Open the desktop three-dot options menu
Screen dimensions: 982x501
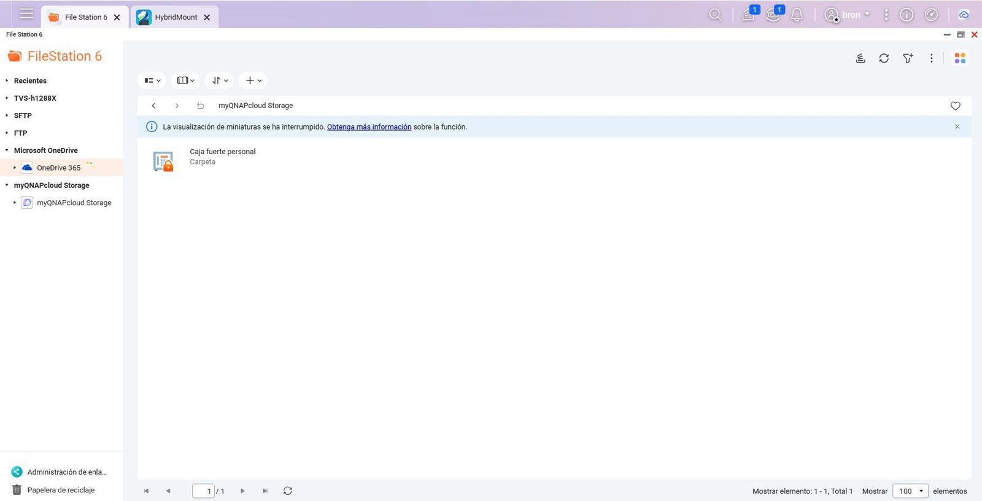[x=886, y=15]
